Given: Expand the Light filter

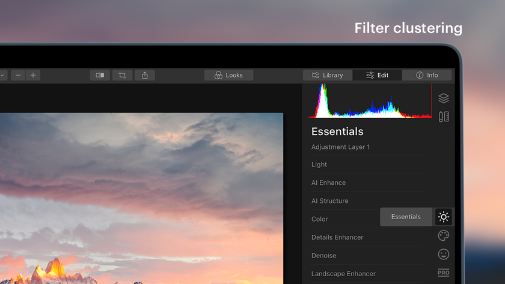Looking at the screenshot, I should pos(367,165).
